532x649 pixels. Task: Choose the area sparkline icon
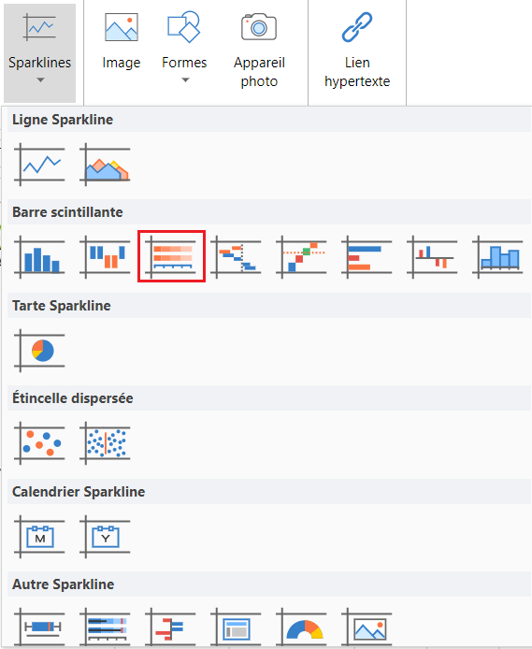point(105,165)
